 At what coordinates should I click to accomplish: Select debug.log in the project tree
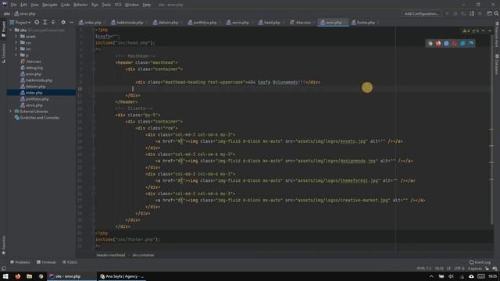[34, 68]
